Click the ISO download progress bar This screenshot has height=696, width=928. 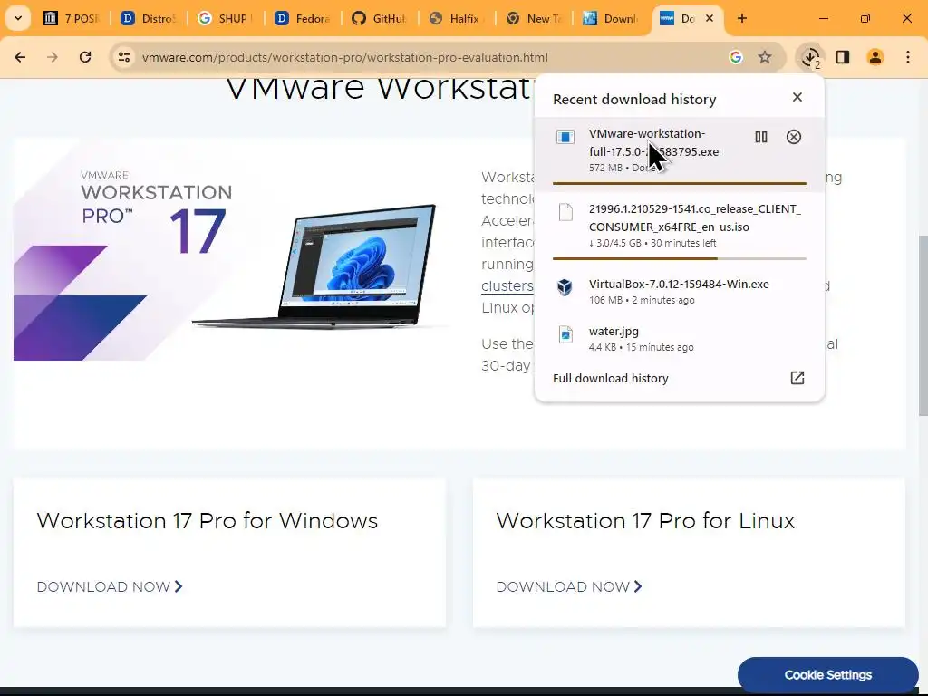pyautogui.click(x=680, y=258)
